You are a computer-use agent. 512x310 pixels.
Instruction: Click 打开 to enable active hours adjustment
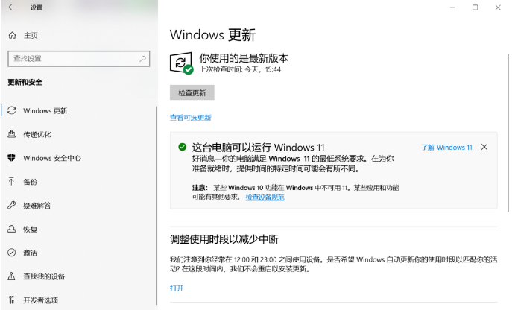tap(177, 288)
